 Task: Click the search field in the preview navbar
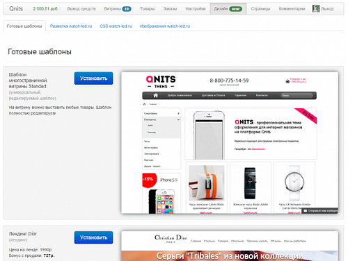296,95
